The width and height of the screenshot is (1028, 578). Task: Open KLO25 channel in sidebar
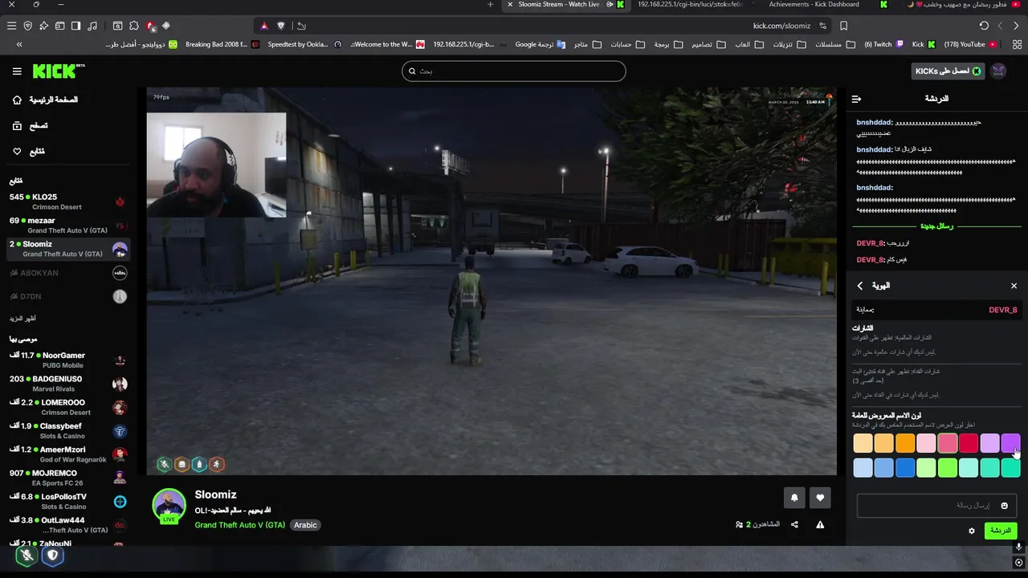pos(67,201)
